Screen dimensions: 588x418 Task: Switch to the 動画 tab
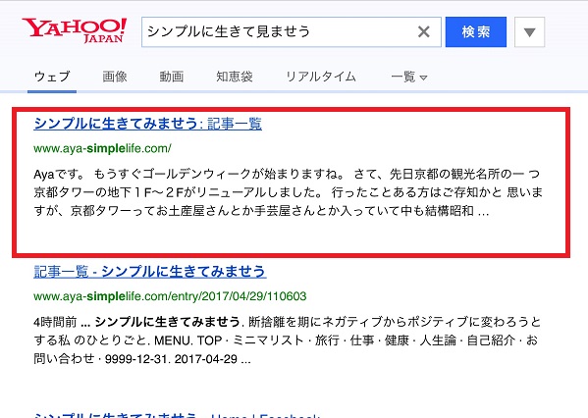pyautogui.click(x=172, y=77)
